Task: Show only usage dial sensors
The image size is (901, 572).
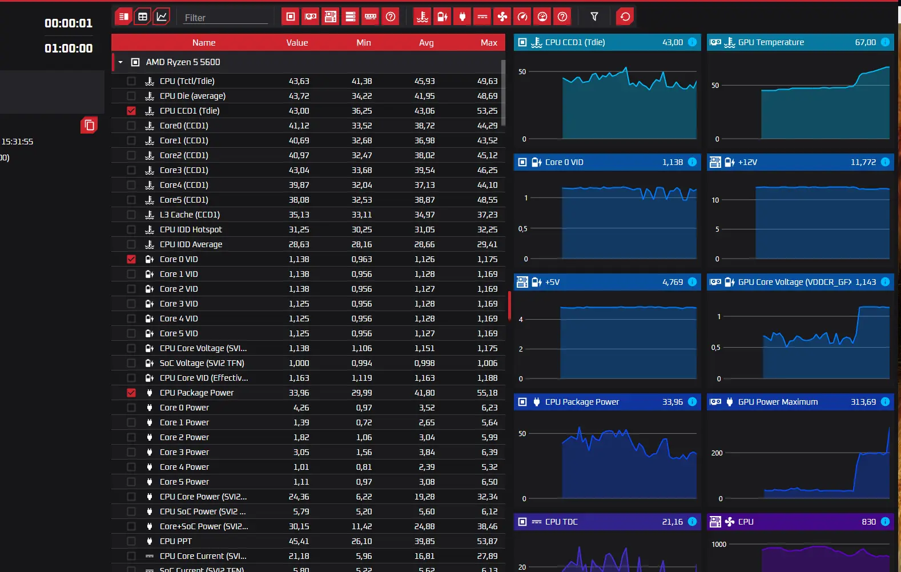Action: click(x=542, y=17)
